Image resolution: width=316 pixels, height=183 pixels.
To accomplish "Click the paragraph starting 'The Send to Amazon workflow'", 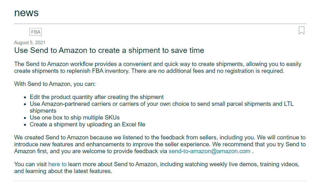I will 158,68.
